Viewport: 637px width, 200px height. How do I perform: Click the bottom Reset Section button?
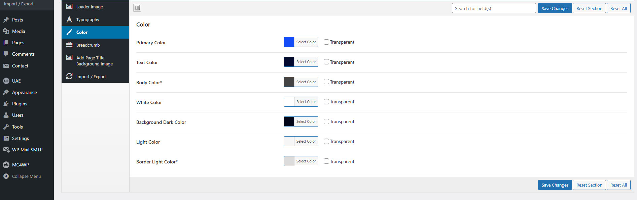pyautogui.click(x=589, y=185)
